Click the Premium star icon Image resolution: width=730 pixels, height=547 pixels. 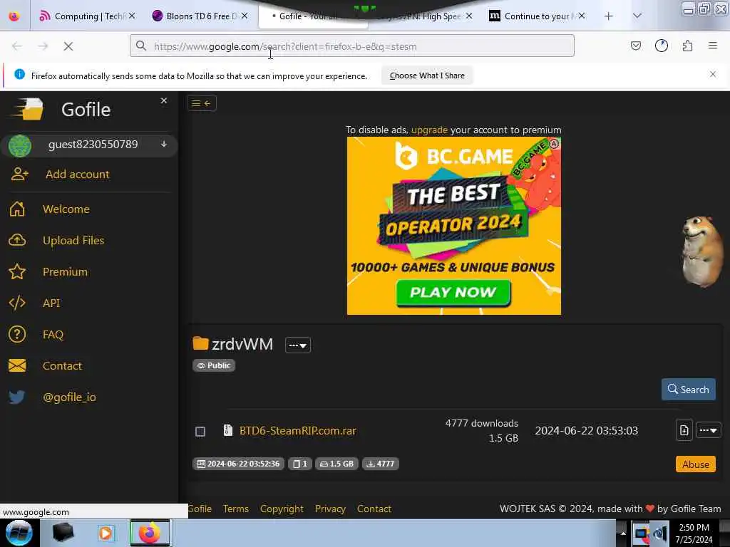point(17,271)
